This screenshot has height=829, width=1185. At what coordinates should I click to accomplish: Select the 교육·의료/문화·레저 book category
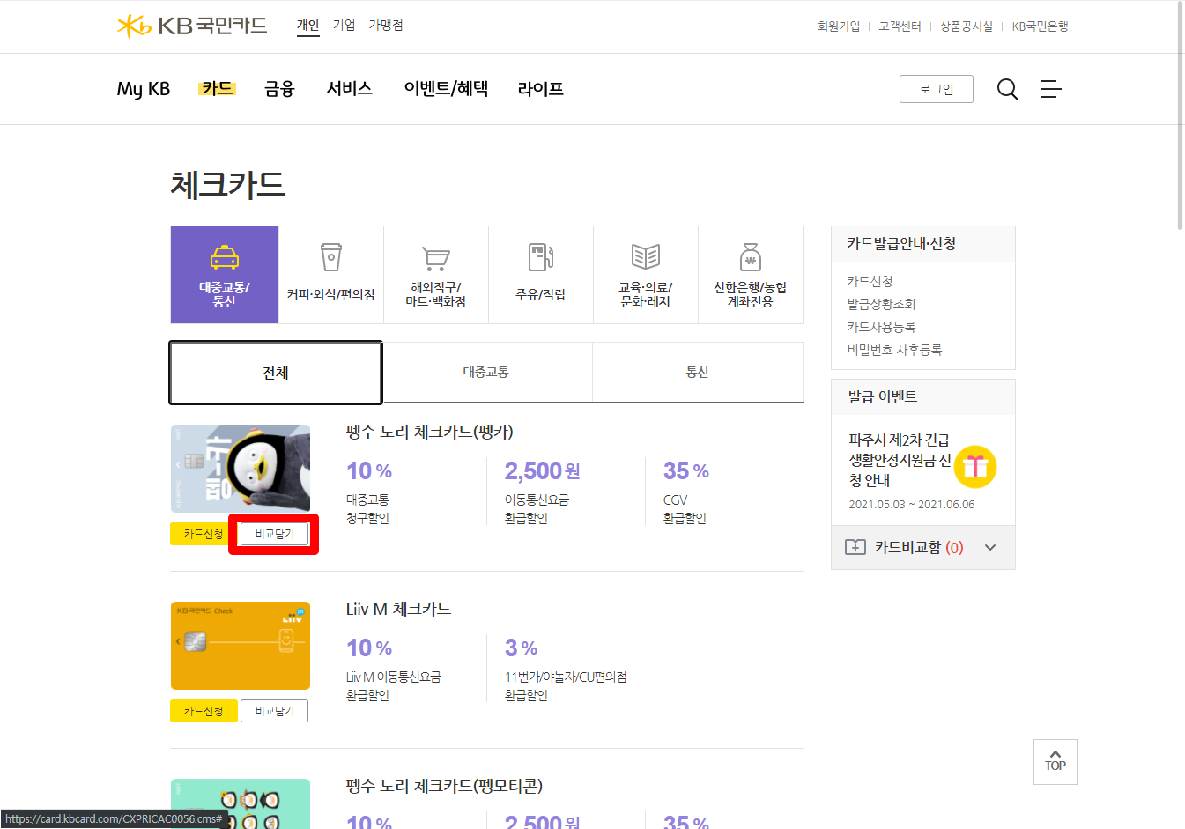(646, 275)
